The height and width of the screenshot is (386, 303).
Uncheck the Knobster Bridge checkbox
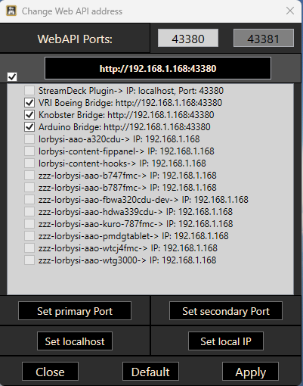pos(29,115)
